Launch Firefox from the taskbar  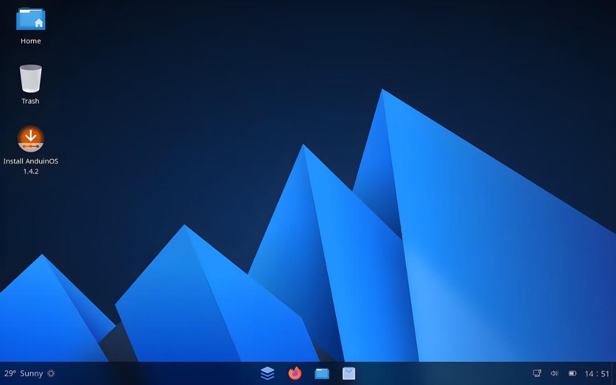(295, 373)
